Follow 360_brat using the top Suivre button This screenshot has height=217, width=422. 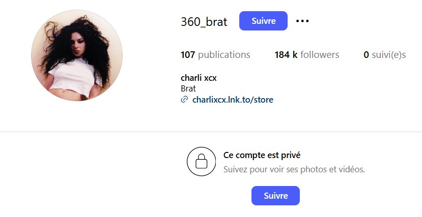coord(263,21)
